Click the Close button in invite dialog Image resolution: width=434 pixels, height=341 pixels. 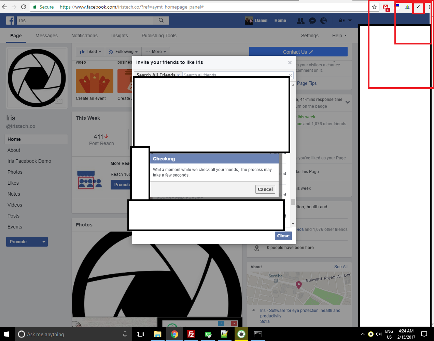pos(283,236)
